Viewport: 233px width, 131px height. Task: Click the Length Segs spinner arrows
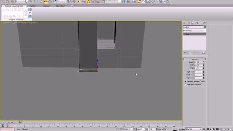click(203, 72)
